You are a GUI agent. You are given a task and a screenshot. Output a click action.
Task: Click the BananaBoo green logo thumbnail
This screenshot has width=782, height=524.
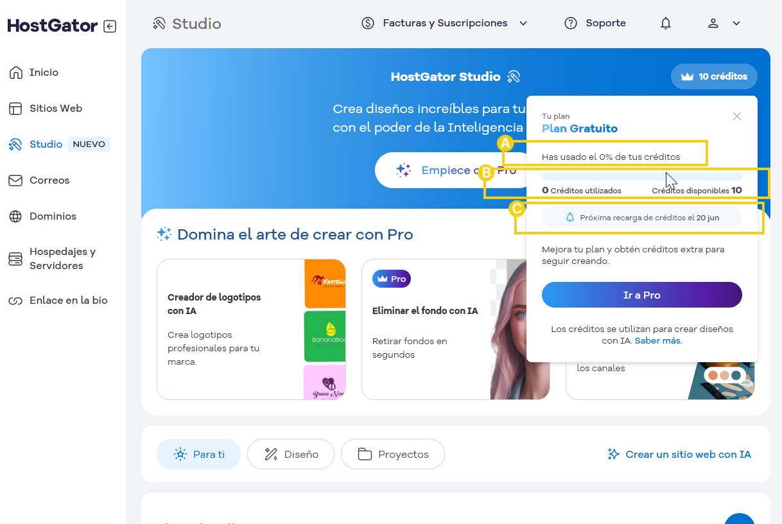click(x=325, y=336)
